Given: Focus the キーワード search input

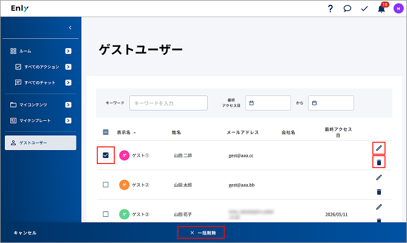Looking at the screenshot, I should pos(168,103).
